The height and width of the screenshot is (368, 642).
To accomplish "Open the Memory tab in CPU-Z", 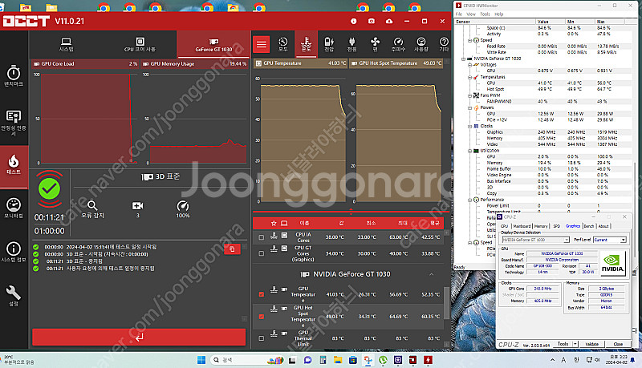I will tap(541, 226).
